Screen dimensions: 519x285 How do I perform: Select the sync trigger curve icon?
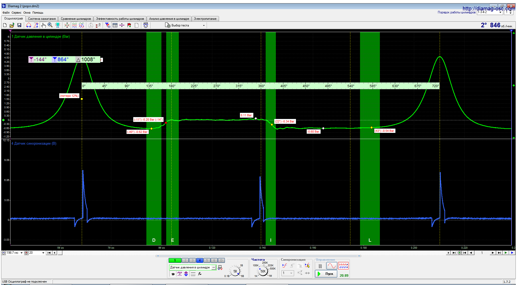coord(285,265)
